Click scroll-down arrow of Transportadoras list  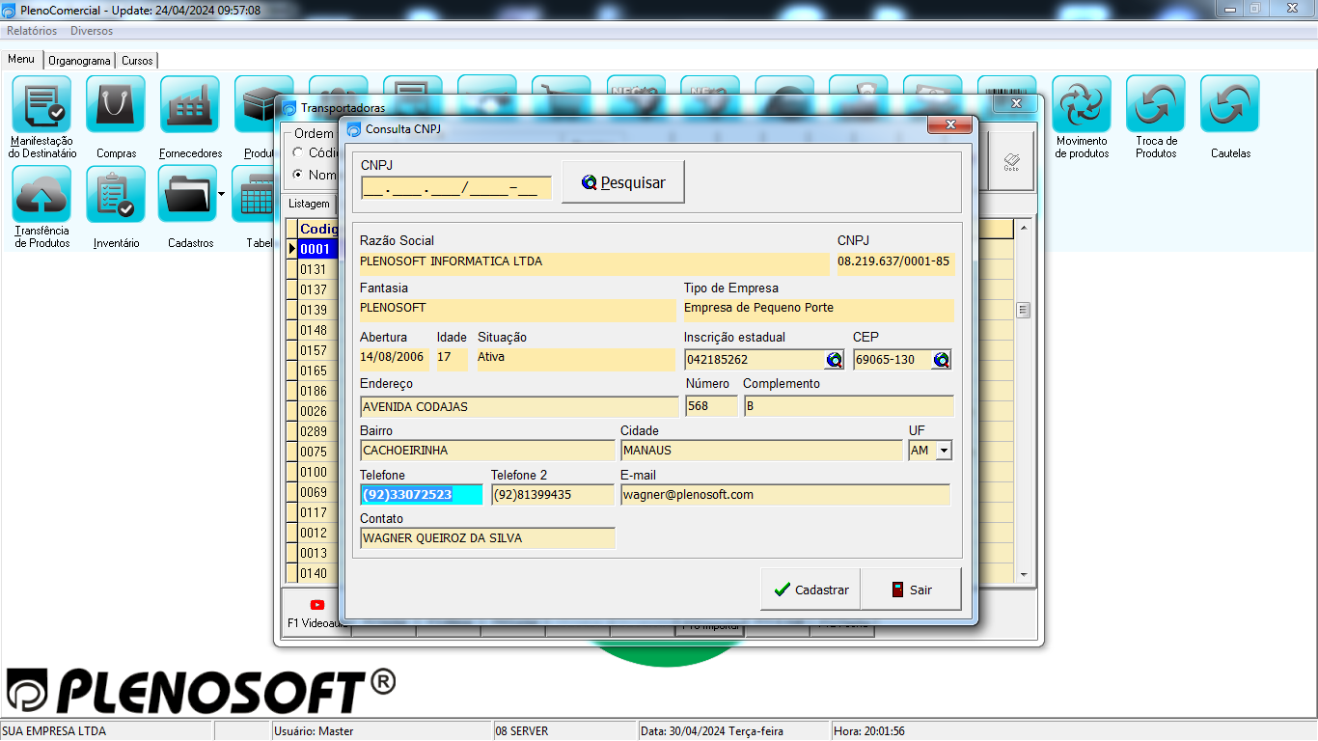(x=1024, y=575)
